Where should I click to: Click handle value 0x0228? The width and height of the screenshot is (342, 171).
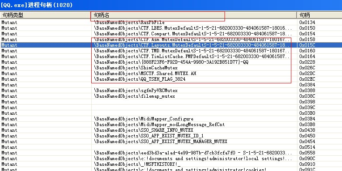[307, 62]
